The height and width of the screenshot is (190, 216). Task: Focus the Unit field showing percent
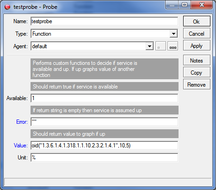(x=104, y=158)
